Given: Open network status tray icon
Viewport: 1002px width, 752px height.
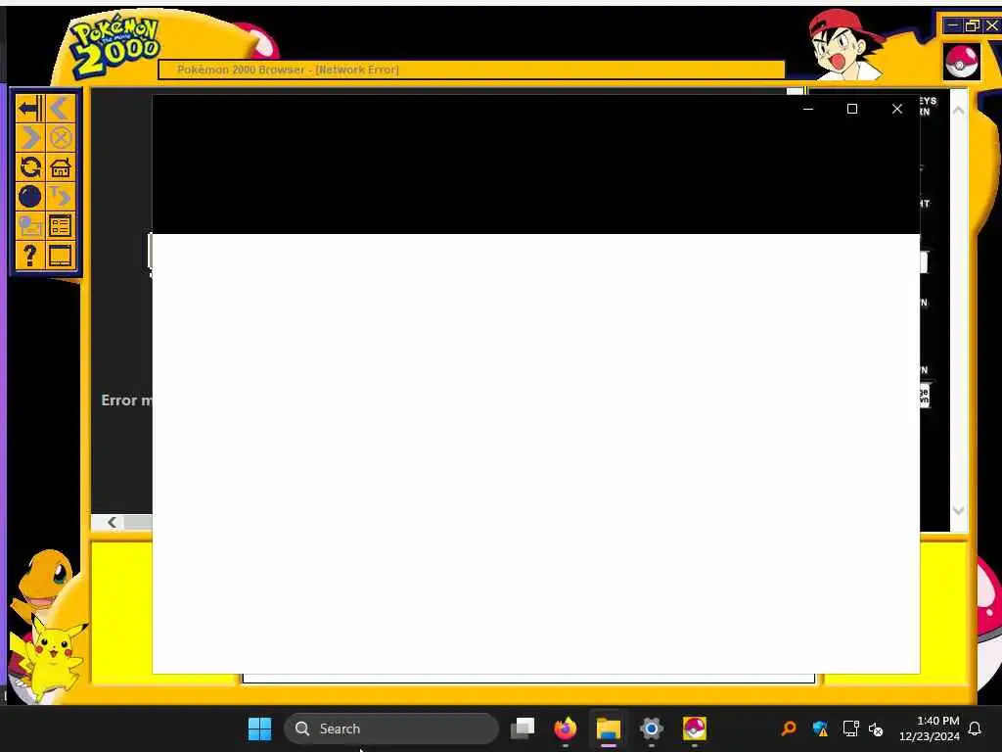Looking at the screenshot, I should [x=850, y=728].
